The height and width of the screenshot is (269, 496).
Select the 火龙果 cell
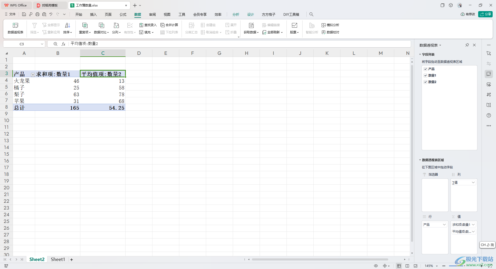tap(24, 81)
